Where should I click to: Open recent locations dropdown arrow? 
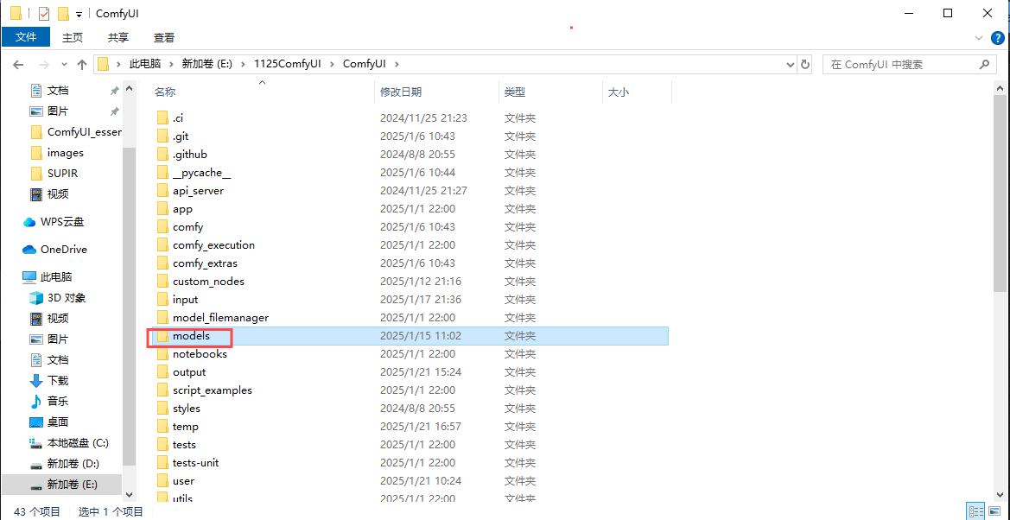(63, 65)
